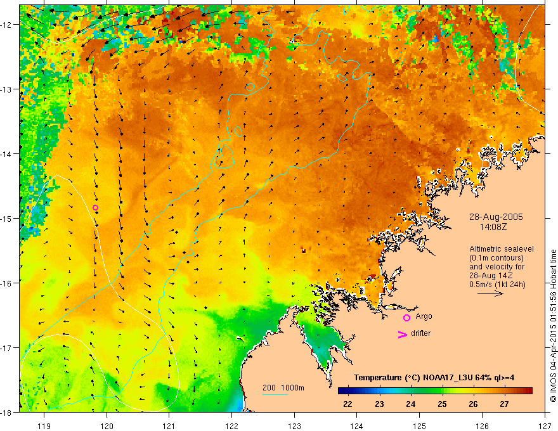The image size is (558, 431).
Task: Click the magenta drifter legend arrowhead
Action: [403, 335]
